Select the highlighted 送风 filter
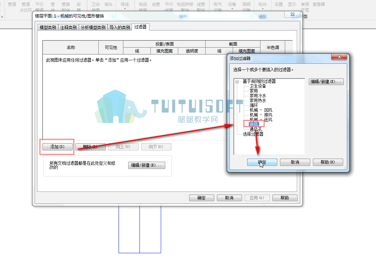 254,124
